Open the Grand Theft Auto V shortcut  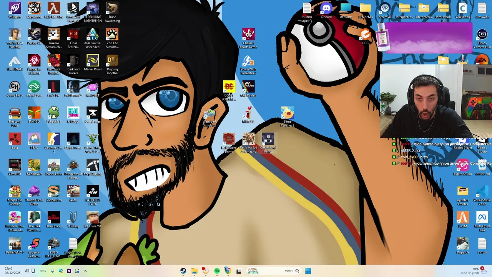pos(93,143)
